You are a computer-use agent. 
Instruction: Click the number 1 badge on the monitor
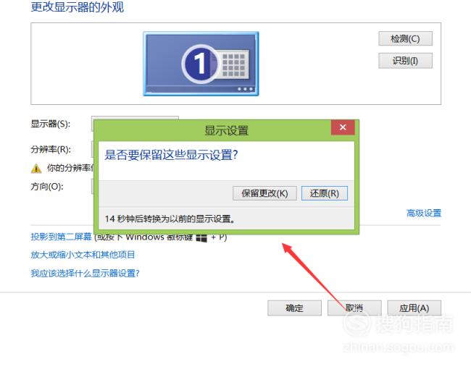199,64
